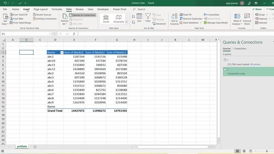Switch to Page Break Preview
The width and height of the screenshot is (274, 154).
point(250,151)
